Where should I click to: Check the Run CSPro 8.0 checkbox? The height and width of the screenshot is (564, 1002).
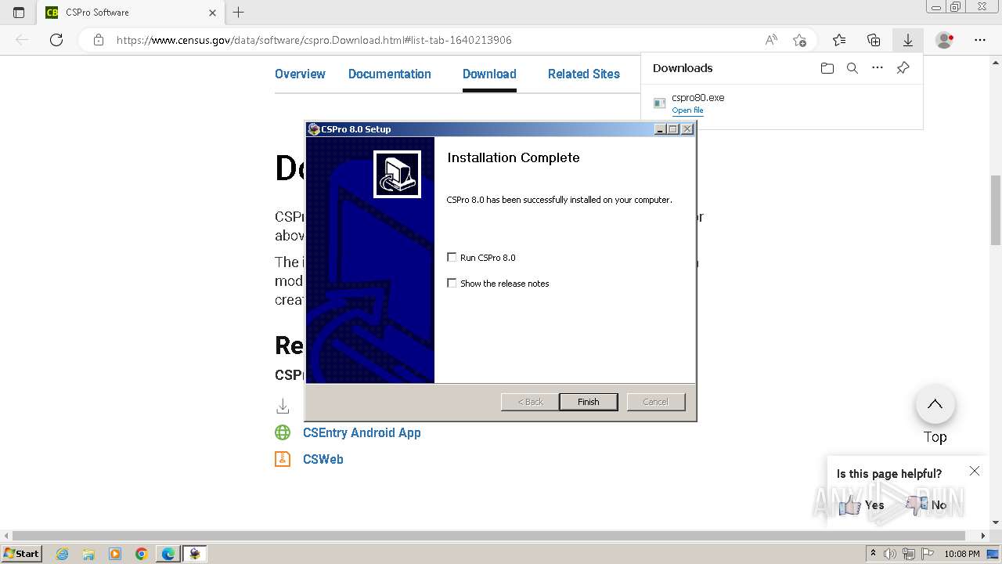452,257
